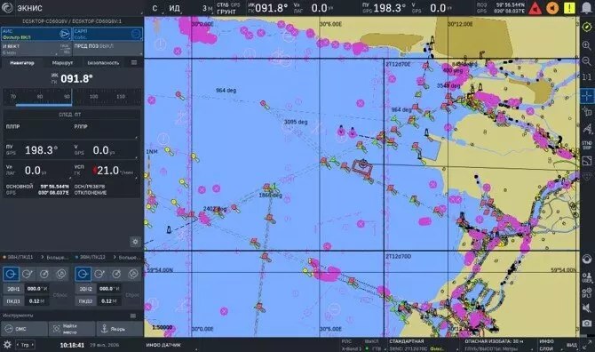Select EBL1 fourth mode icon
The height and width of the screenshot is (352, 595).
point(61,274)
